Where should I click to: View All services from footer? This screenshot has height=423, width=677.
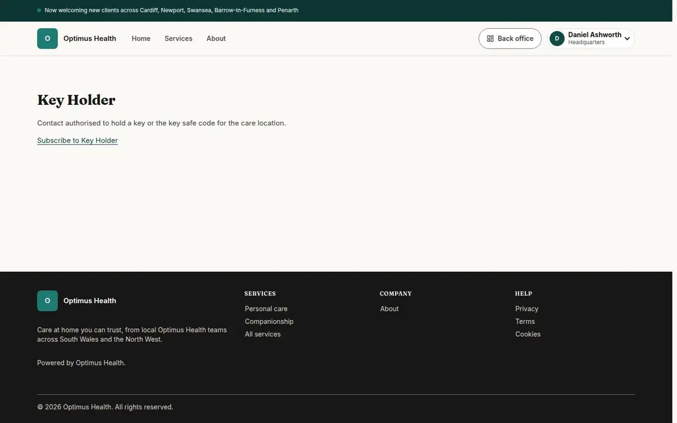[x=263, y=334]
